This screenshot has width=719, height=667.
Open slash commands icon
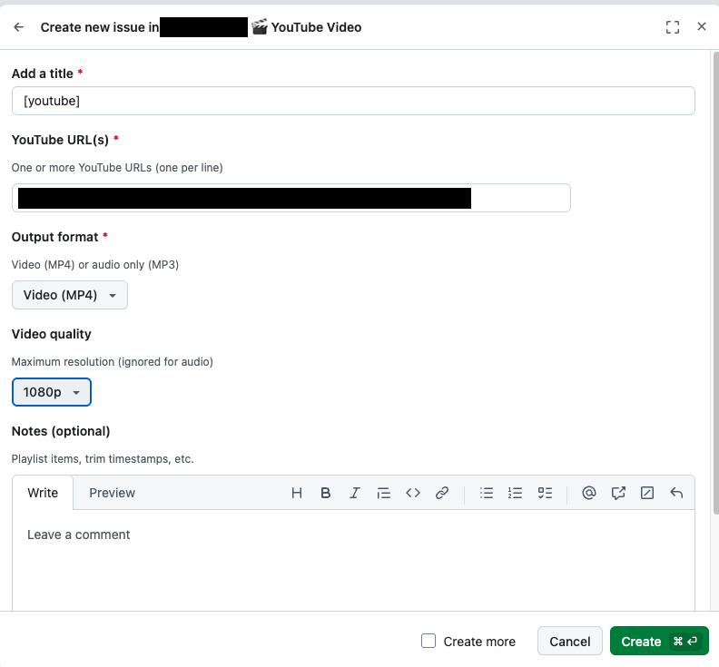click(647, 493)
